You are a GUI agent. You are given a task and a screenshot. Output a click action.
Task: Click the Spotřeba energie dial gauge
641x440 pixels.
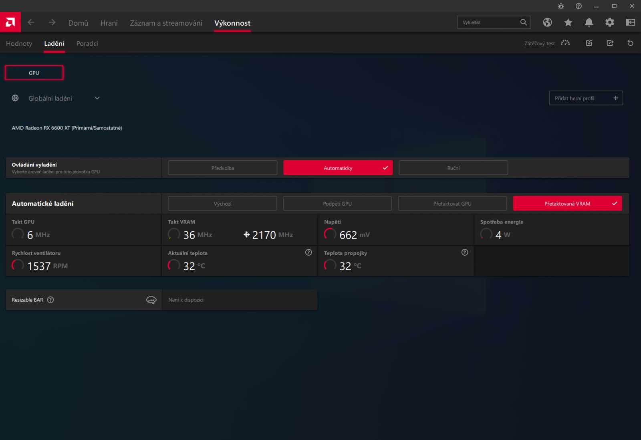486,234
